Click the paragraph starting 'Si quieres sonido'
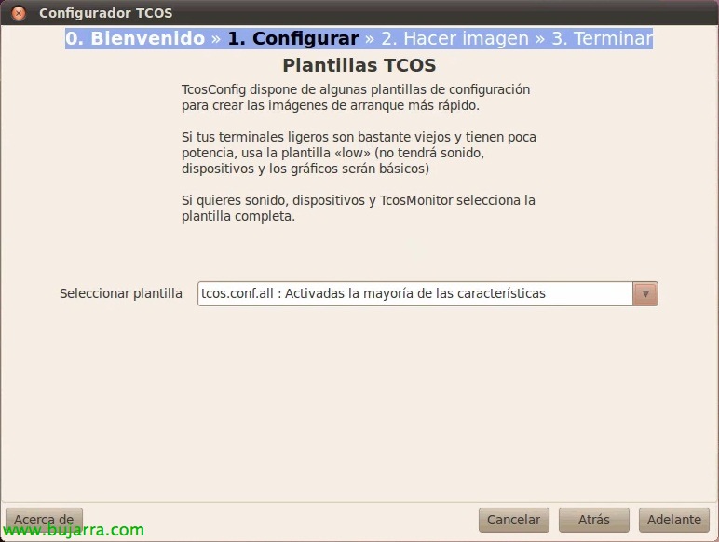719x542 pixels. [359, 209]
